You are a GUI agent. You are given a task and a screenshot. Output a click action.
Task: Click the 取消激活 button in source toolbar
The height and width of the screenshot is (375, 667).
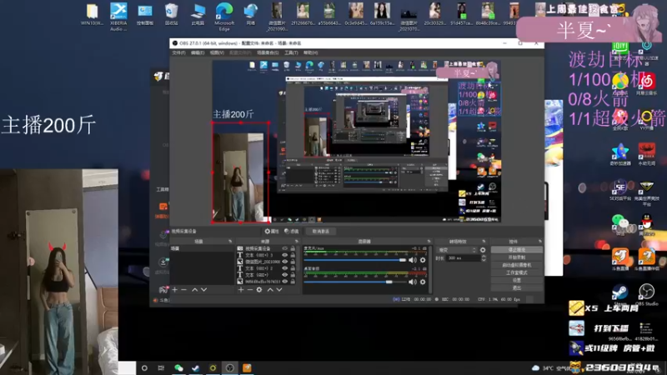point(321,232)
